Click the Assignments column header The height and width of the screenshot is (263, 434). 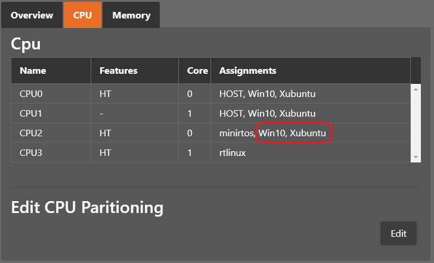click(x=247, y=70)
